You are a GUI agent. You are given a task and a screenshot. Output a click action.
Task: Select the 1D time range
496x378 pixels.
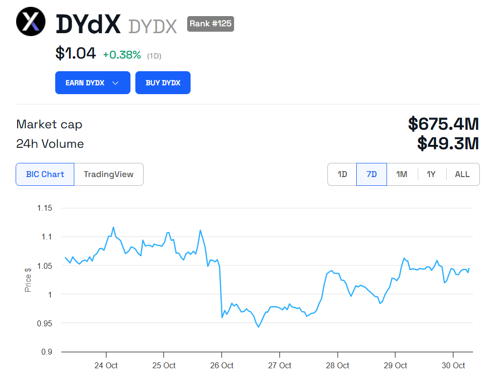pyautogui.click(x=342, y=174)
